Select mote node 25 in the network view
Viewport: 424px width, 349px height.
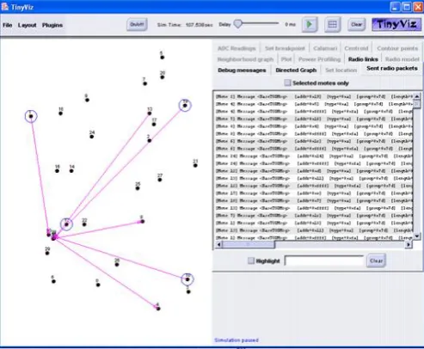pyautogui.click(x=138, y=188)
